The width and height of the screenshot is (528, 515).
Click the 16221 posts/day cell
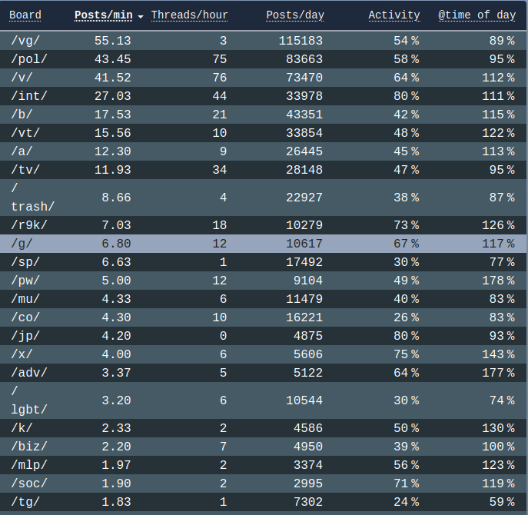pos(304,317)
